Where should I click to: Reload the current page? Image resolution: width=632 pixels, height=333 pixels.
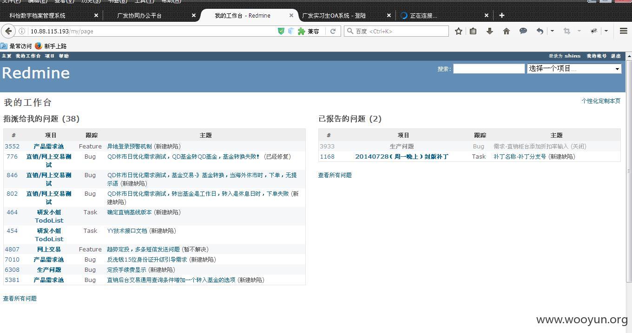333,31
